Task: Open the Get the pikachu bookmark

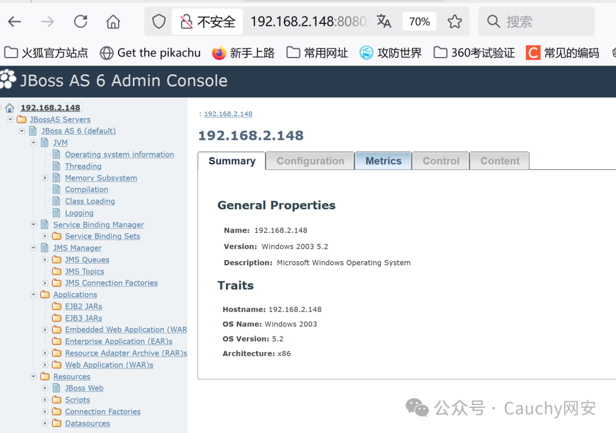Action: [x=150, y=52]
